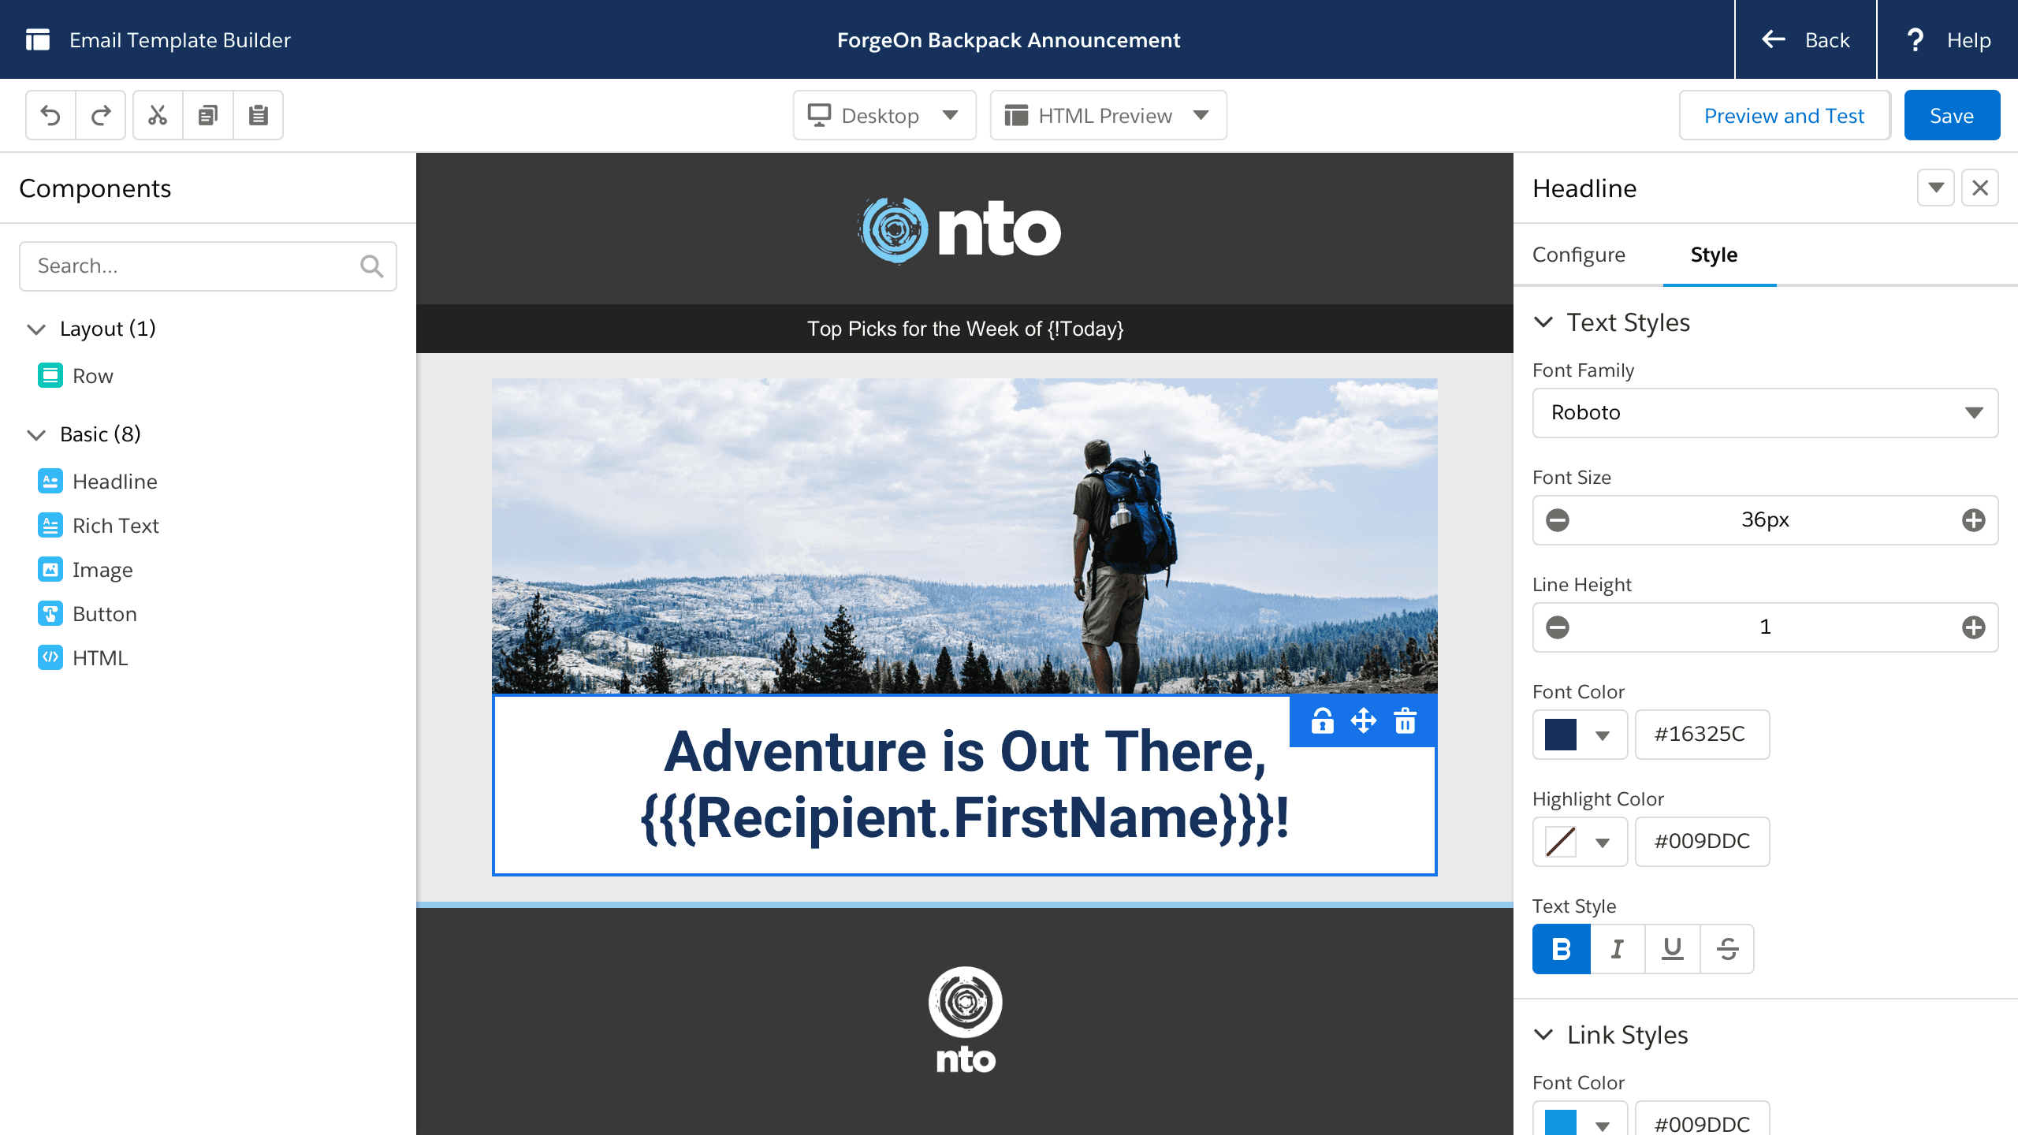Click the lock icon on headline block

pos(1322,720)
